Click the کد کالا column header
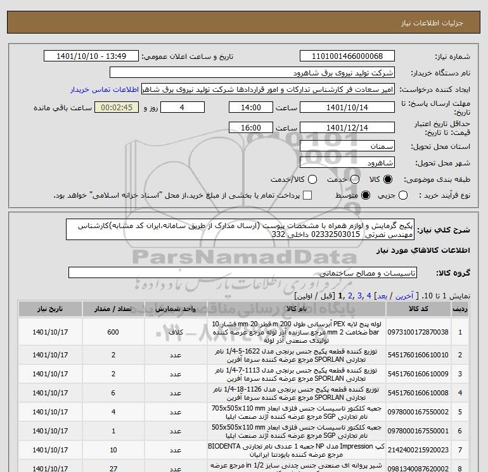488x472 pixels. click(x=418, y=309)
